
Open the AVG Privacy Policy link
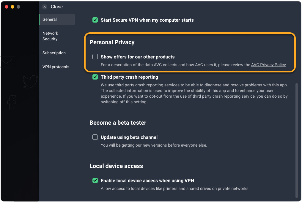pyautogui.click(x=268, y=65)
